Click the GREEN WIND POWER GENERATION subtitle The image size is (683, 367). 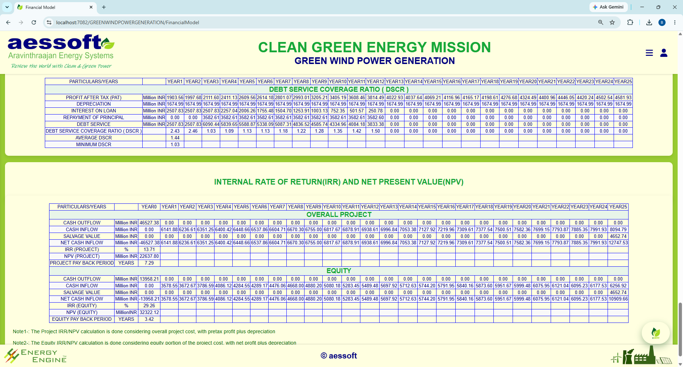point(375,61)
